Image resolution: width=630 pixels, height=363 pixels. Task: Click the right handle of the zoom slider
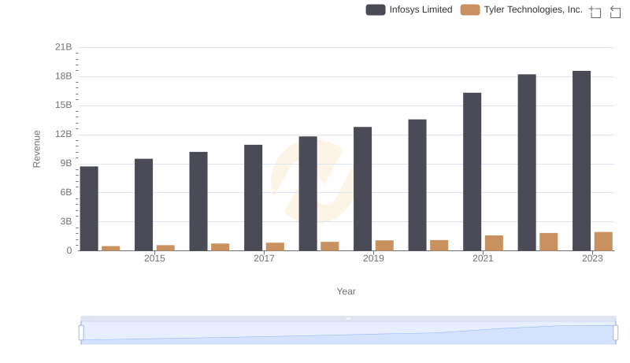tap(615, 333)
